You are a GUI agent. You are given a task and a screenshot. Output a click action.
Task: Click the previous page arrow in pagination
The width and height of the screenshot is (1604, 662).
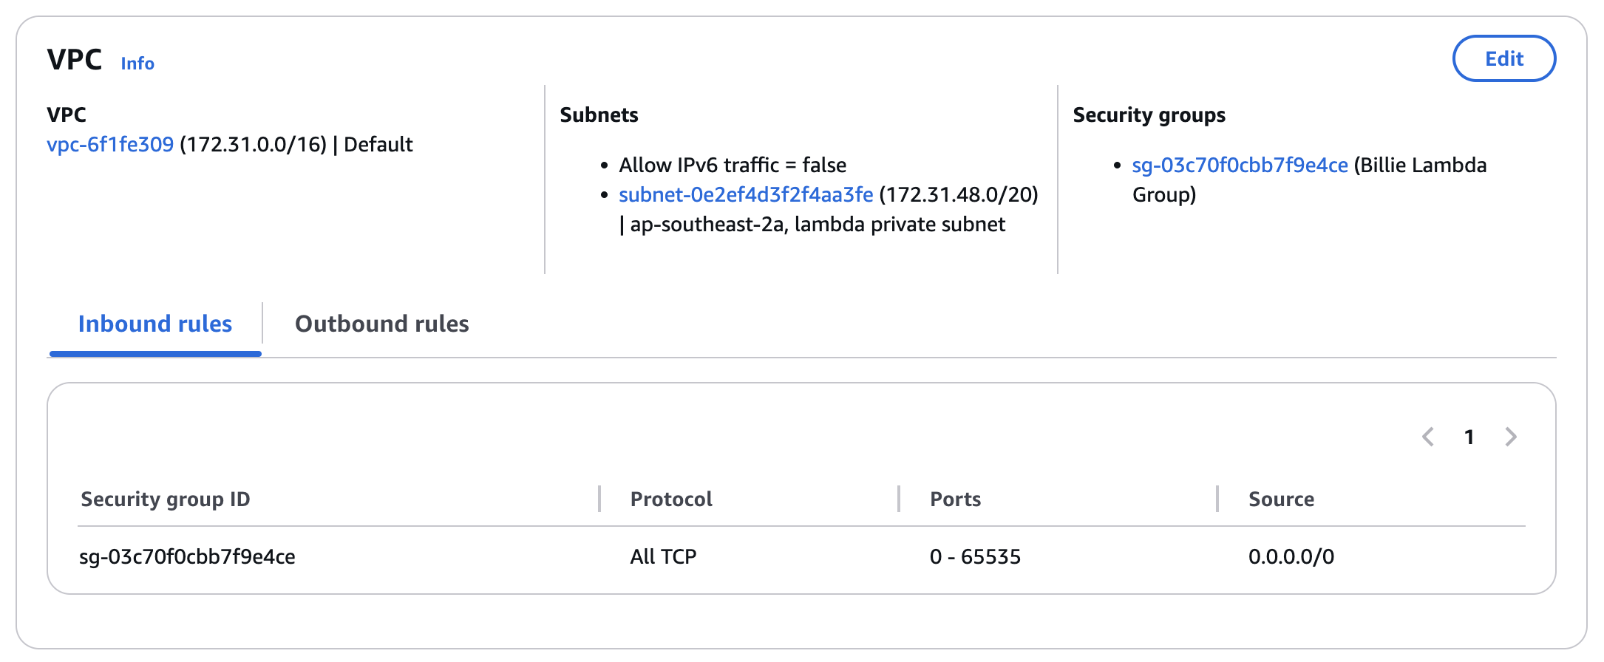coord(1428,437)
